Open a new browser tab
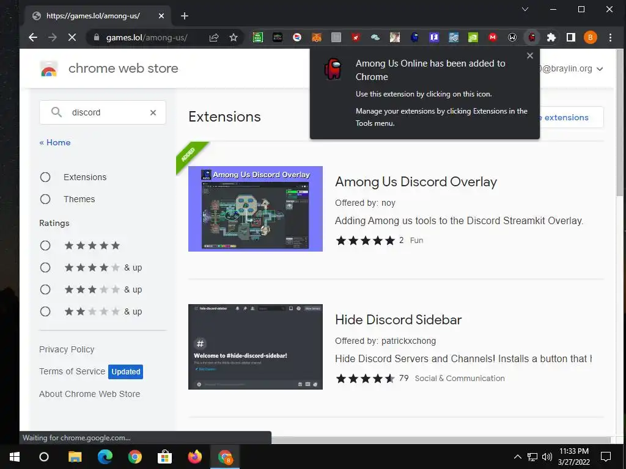 [x=185, y=16]
